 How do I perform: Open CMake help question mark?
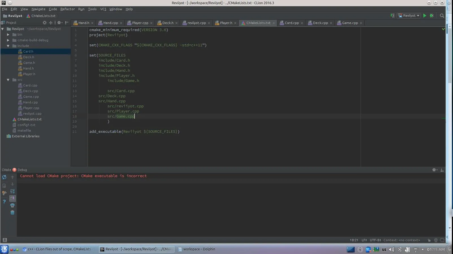(x=4, y=202)
